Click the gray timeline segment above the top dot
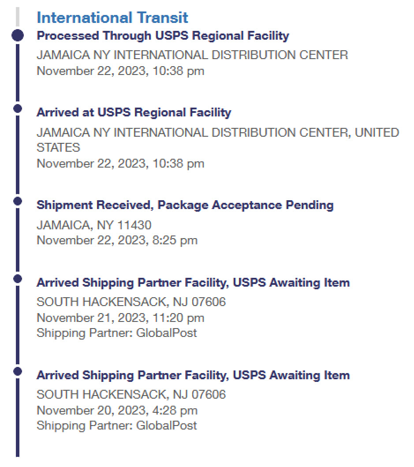414x467 pixels. pos(18,17)
